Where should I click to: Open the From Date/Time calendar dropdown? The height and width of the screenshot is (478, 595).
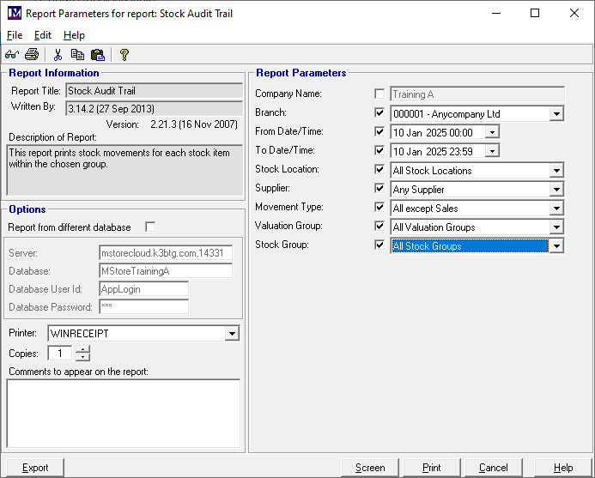492,132
